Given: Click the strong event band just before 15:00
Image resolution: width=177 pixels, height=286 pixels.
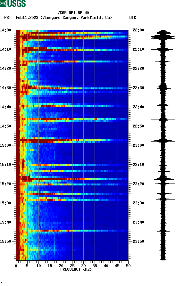Looking at the screenshot, I should 72,141.
